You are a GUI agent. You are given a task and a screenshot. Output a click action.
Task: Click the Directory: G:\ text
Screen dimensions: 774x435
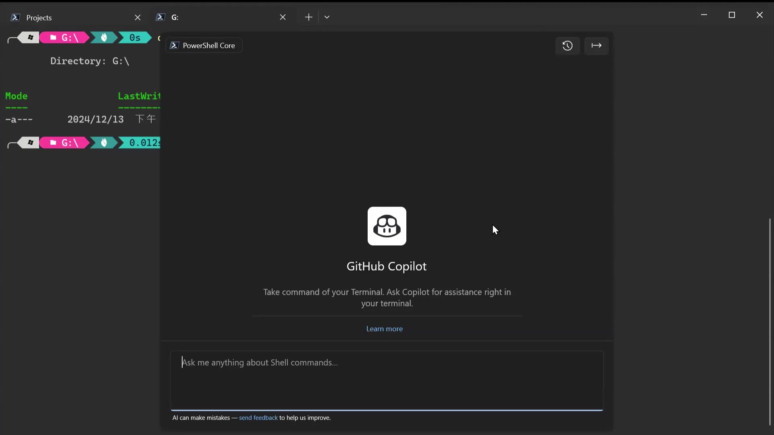click(x=89, y=61)
